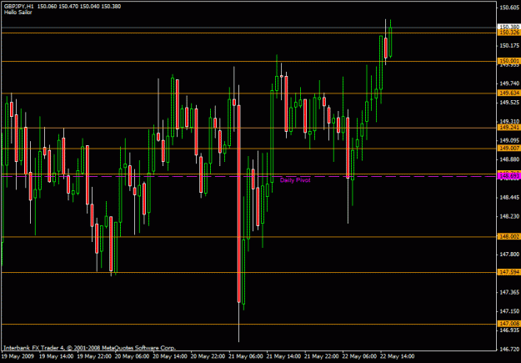Image resolution: width=521 pixels, height=363 pixels.
Task: Click the 149.095 price scale value
Action: pos(509,140)
